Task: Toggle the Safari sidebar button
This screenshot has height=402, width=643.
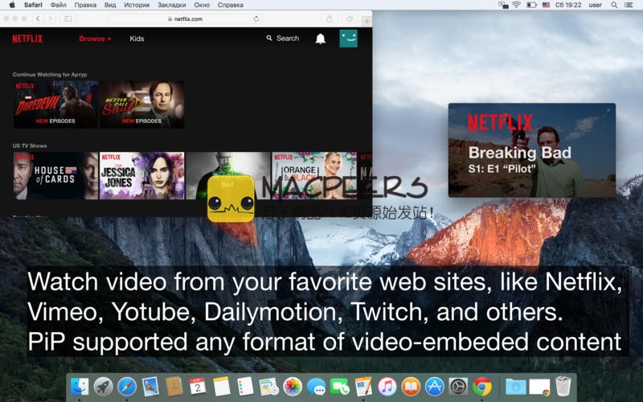Action: pyautogui.click(x=68, y=18)
